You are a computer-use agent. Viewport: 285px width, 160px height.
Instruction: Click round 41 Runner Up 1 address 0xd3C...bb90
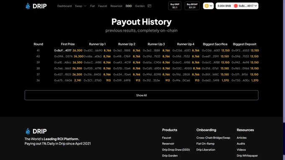click(x=93, y=51)
